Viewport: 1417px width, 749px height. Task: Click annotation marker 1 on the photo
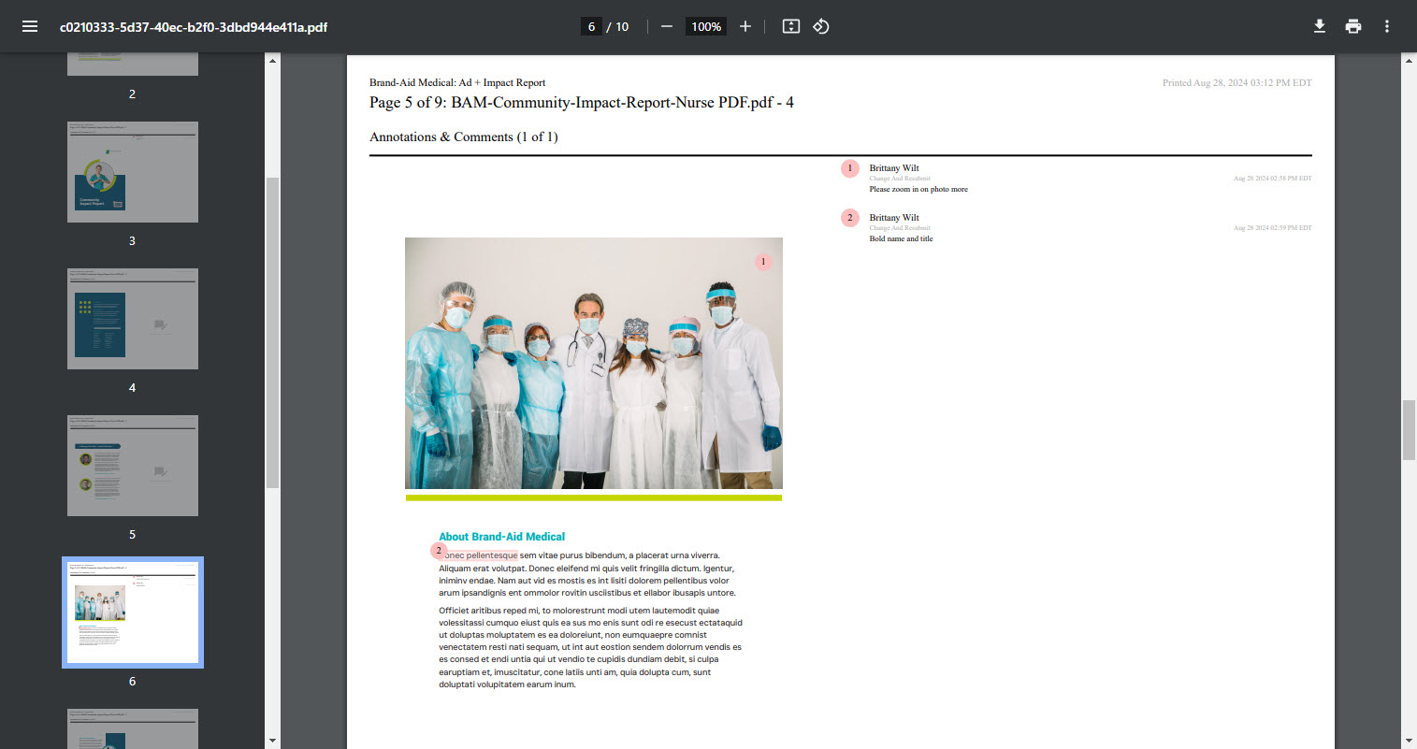click(763, 262)
